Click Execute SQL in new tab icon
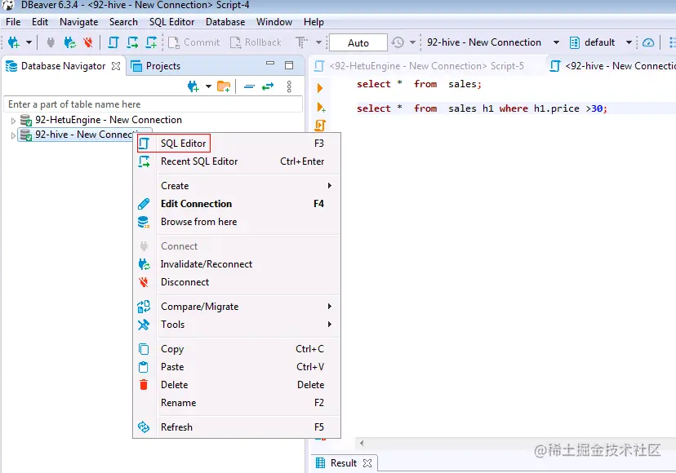Screen dimensions: 676x473 point(321,107)
